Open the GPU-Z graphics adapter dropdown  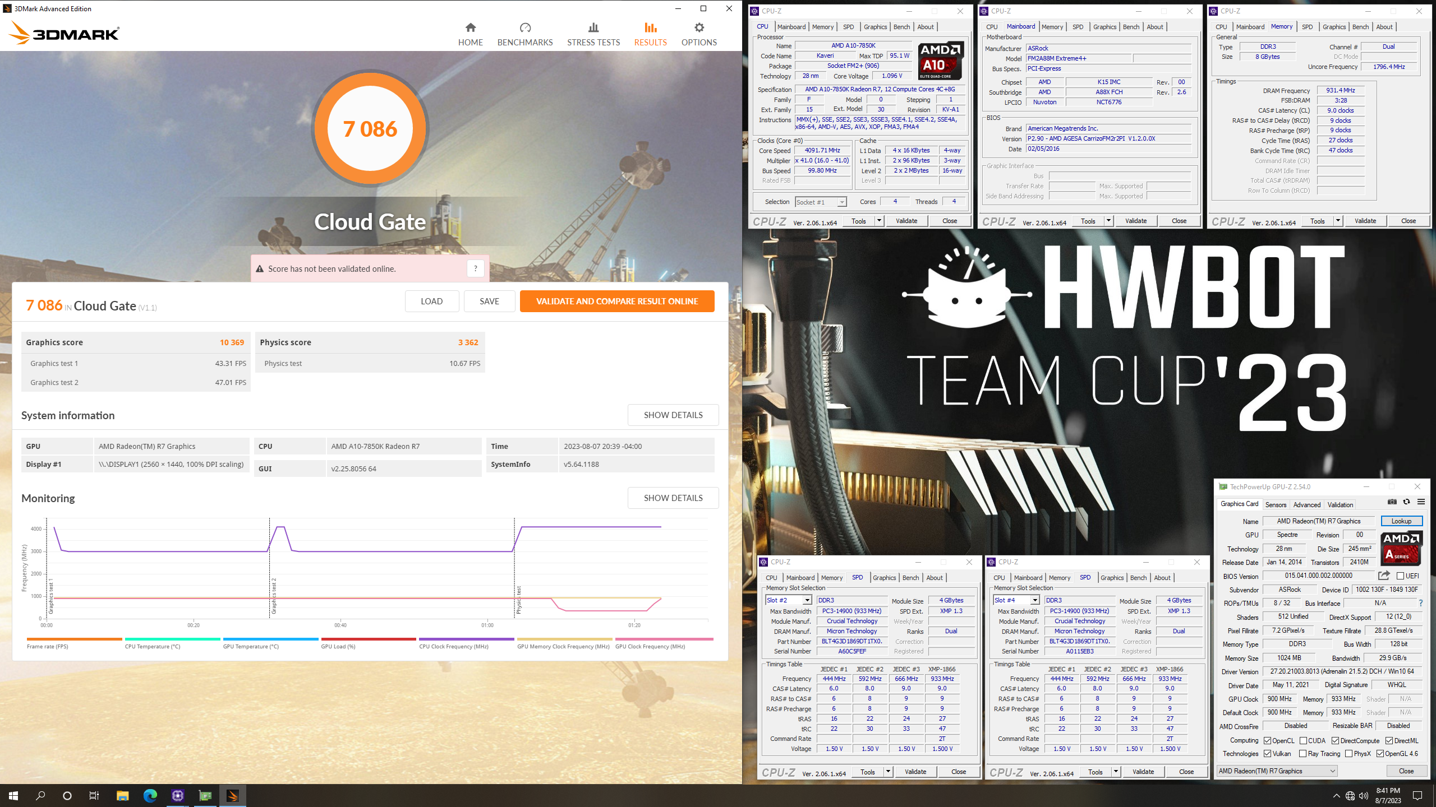(x=1277, y=771)
